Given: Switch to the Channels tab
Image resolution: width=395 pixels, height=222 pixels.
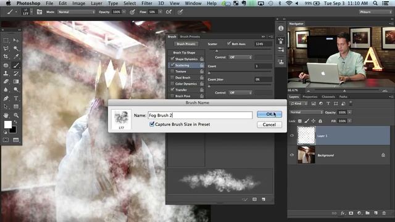Looking at the screenshot, I should coord(328,97).
